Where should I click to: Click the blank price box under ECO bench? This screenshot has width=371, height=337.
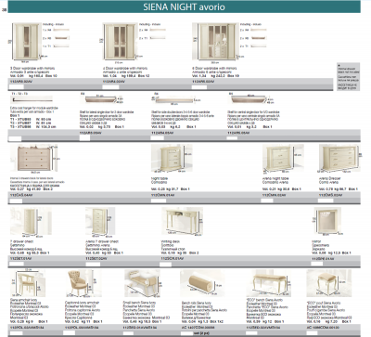pyautogui.click(x=252, y=333)
